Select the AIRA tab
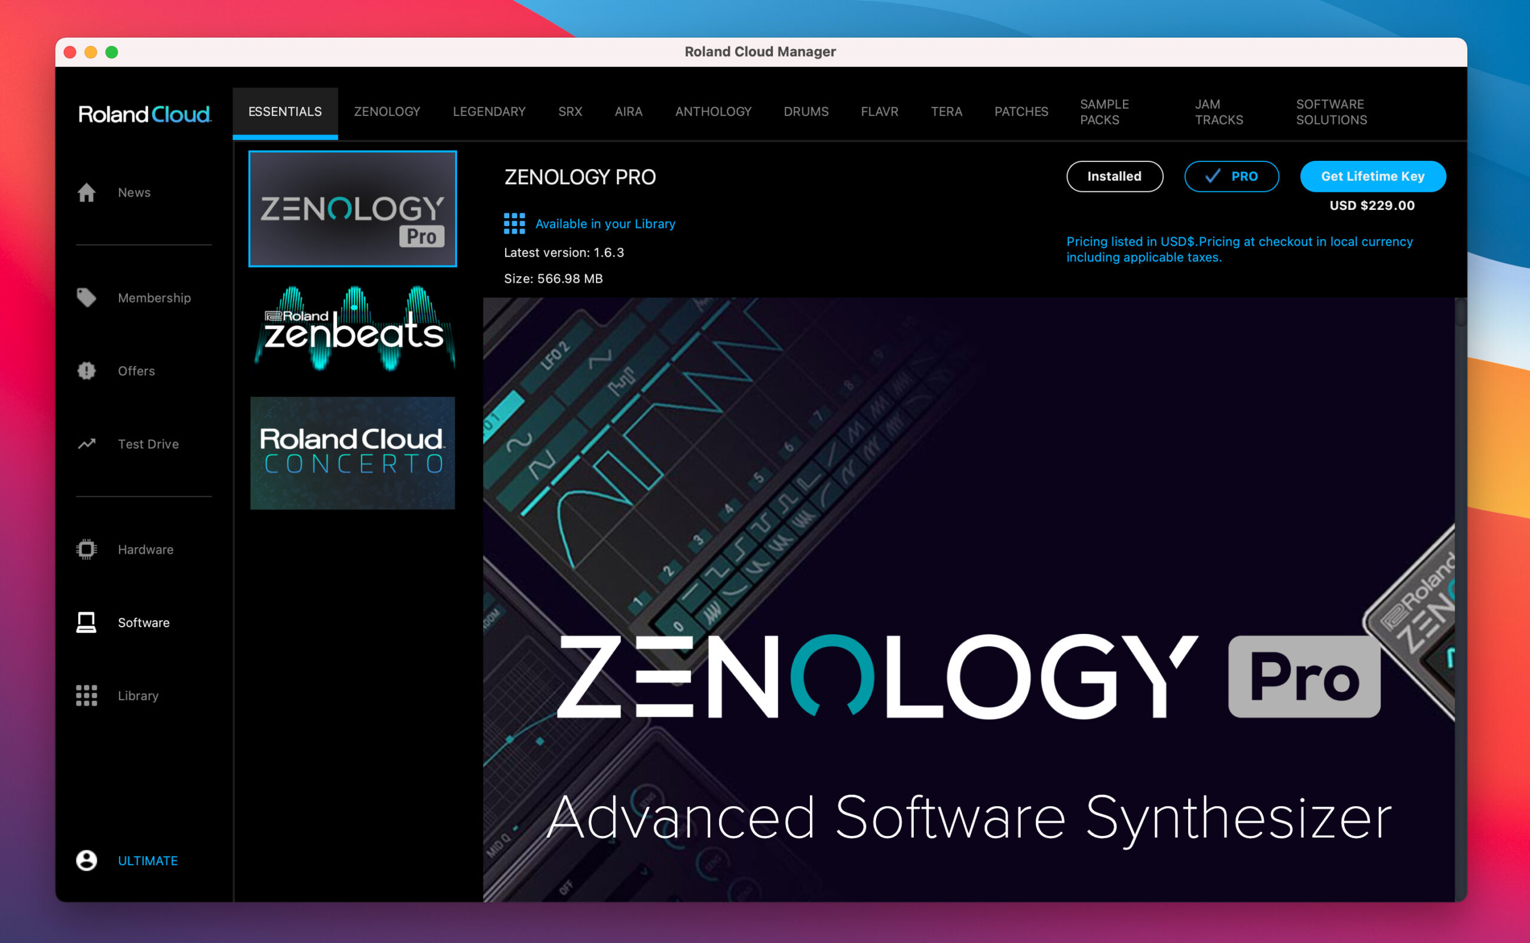 click(x=628, y=112)
